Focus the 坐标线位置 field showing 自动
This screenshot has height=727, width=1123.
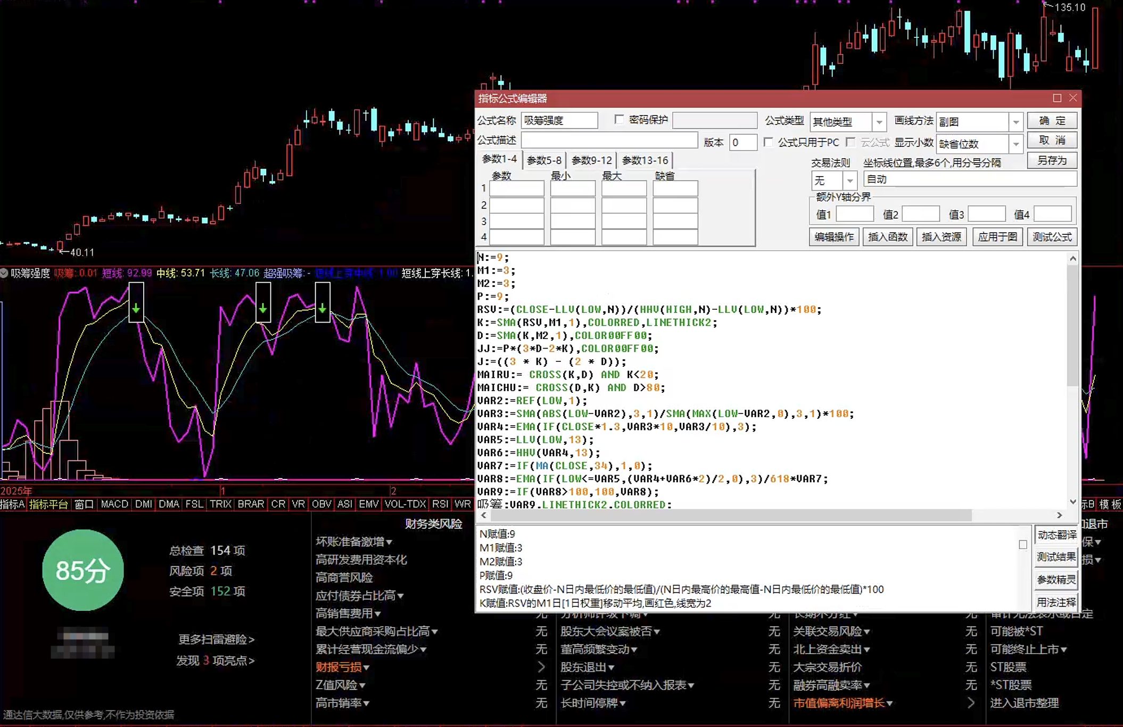970,179
